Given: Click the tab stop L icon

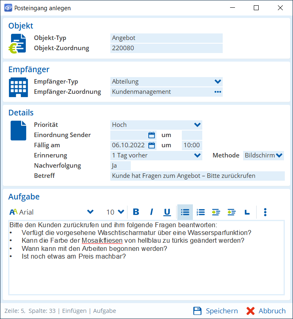Looking at the screenshot, I should (247, 212).
